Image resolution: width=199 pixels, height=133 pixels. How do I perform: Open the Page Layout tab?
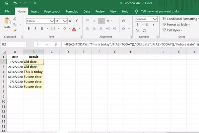click(52, 11)
